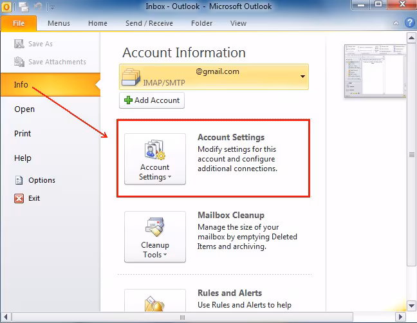
Task: Expand the Cleanup Tools dropdown button
Action: pyautogui.click(x=155, y=237)
